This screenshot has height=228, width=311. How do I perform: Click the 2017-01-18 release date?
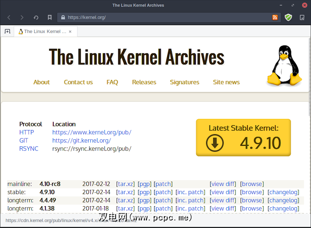click(96, 208)
